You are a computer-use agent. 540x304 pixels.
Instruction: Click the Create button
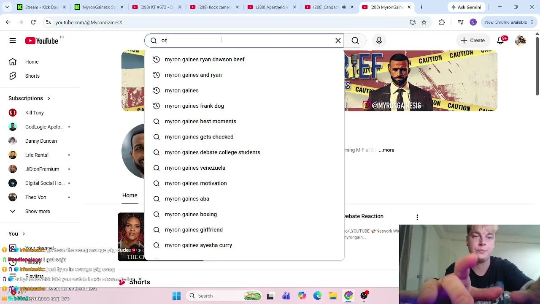pyautogui.click(x=472, y=41)
